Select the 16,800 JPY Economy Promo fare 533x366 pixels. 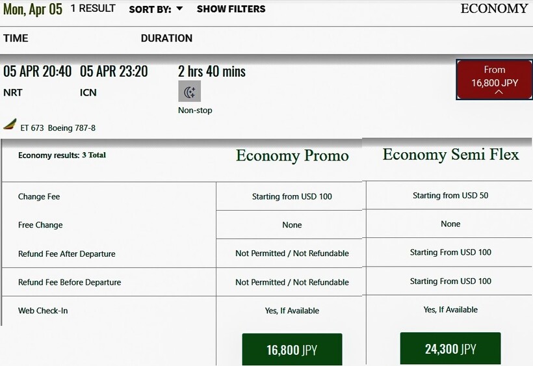coord(292,349)
